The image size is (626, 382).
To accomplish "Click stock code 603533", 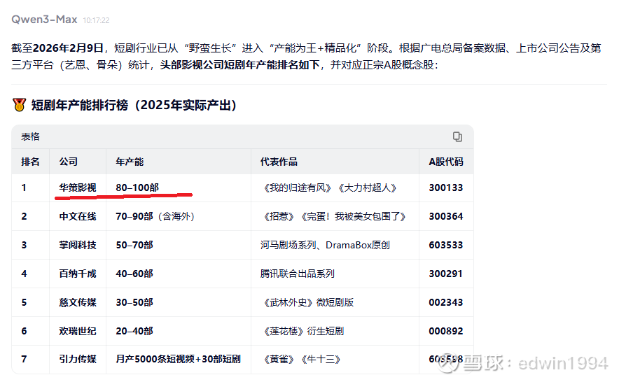I will coord(446,245).
